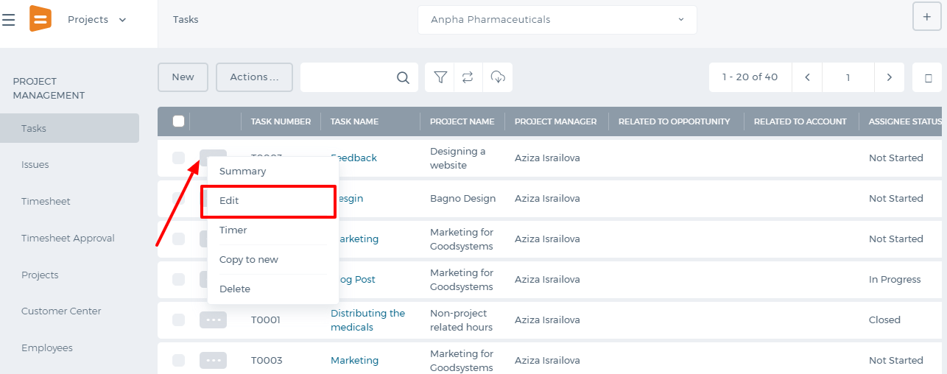Click the refresh arrows icon
This screenshot has height=374, width=947.
pos(468,77)
